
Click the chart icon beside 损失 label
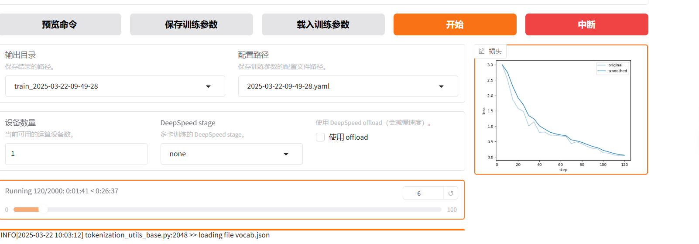click(x=482, y=51)
